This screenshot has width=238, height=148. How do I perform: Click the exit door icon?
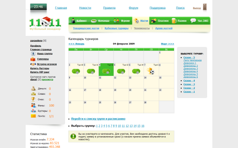point(205,7)
